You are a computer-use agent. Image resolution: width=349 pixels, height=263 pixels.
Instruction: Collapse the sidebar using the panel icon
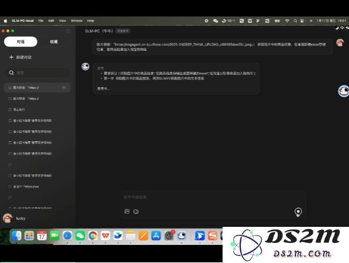coord(69,31)
